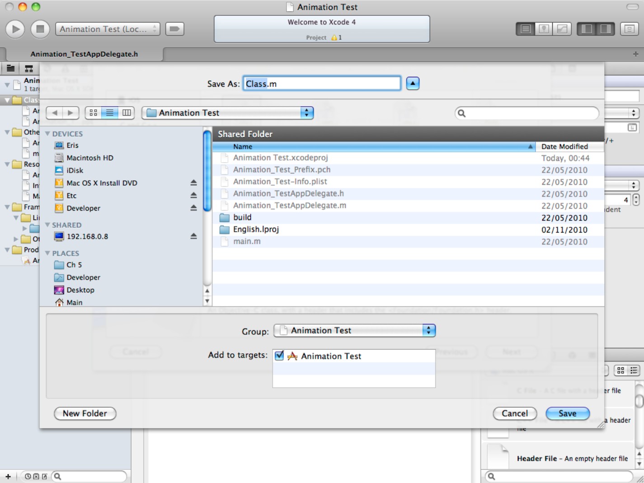
Task: Select 192.168.0.8 shared computer
Action: (x=87, y=236)
